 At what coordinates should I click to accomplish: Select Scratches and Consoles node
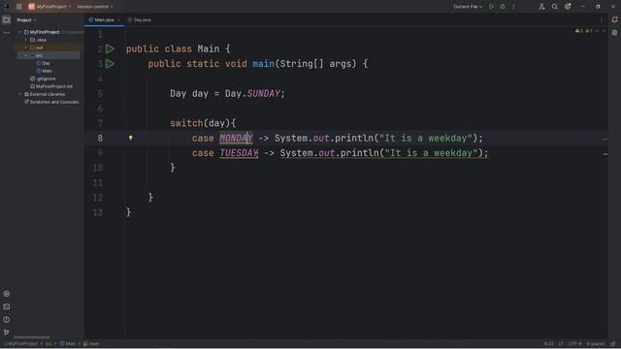(51, 102)
